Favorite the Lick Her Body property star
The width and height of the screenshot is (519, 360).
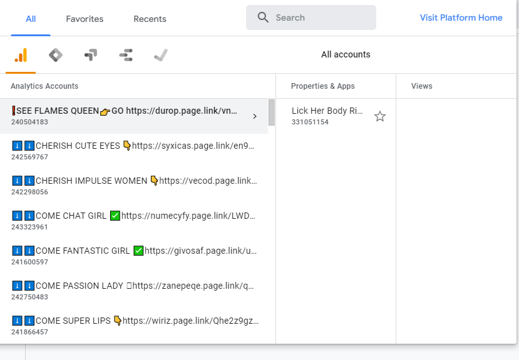(379, 116)
